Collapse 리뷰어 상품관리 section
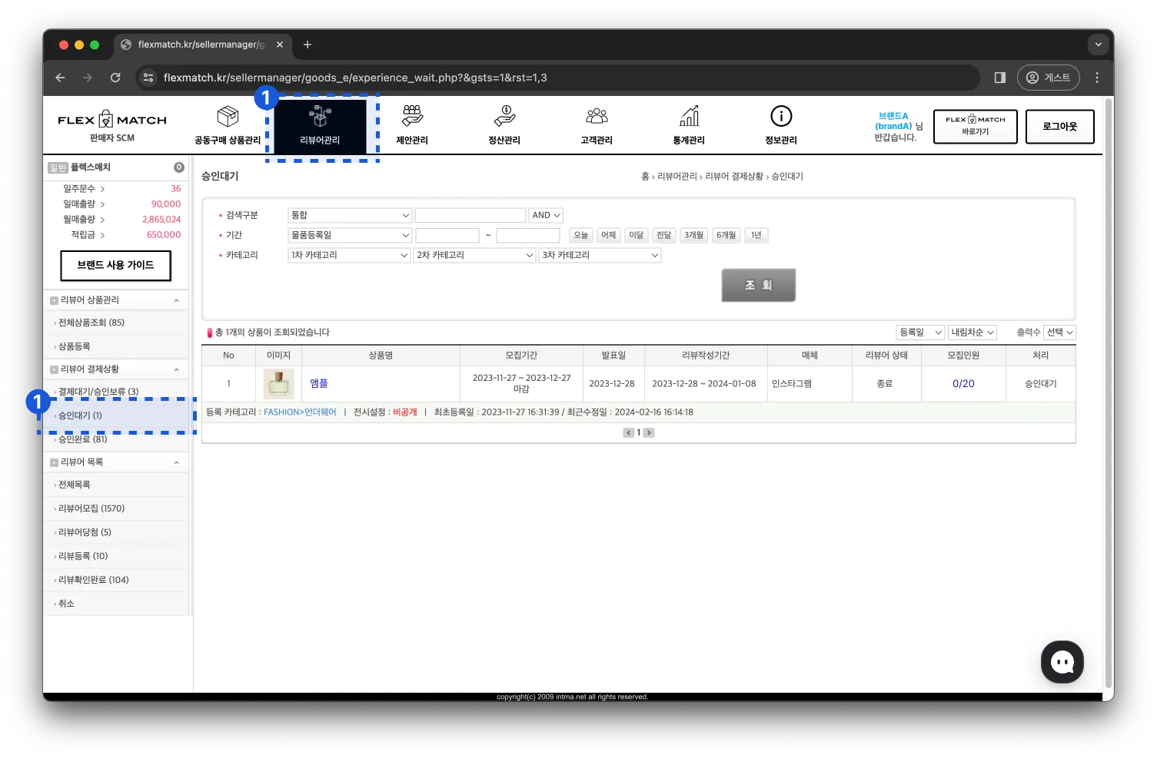This screenshot has width=1157, height=758. (177, 300)
